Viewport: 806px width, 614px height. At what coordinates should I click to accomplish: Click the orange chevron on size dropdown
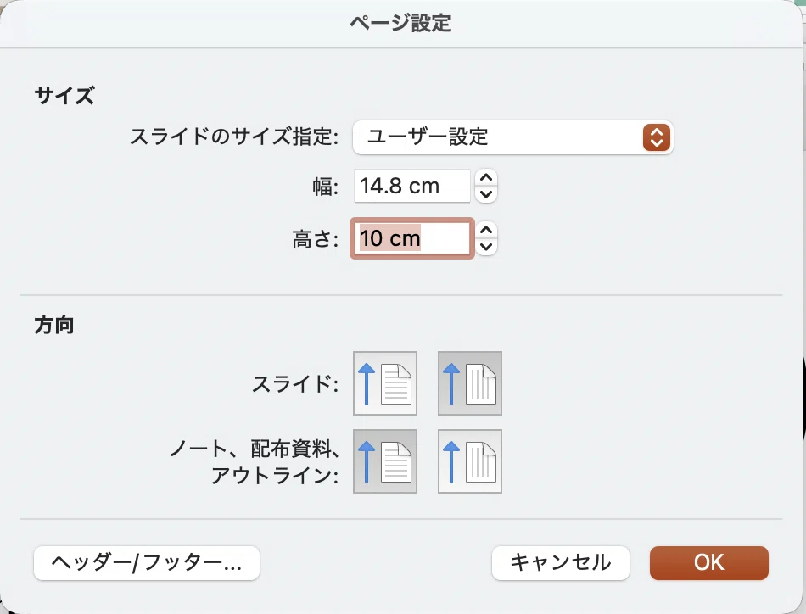[x=657, y=137]
